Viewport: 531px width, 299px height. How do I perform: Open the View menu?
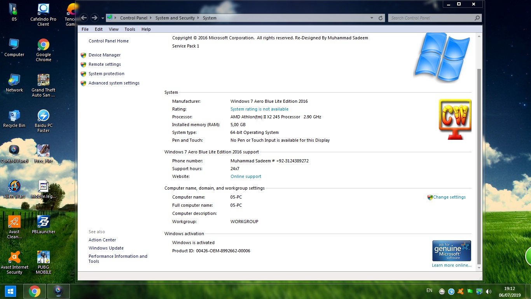click(114, 29)
